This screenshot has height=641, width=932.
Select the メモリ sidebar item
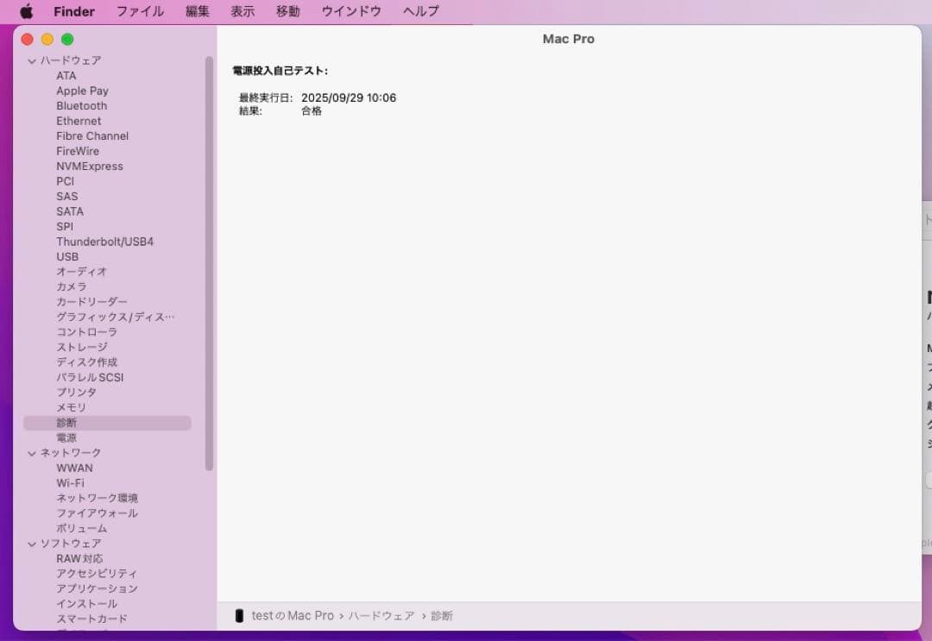pos(71,407)
